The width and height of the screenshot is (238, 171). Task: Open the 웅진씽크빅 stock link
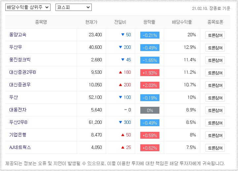click(x=20, y=60)
